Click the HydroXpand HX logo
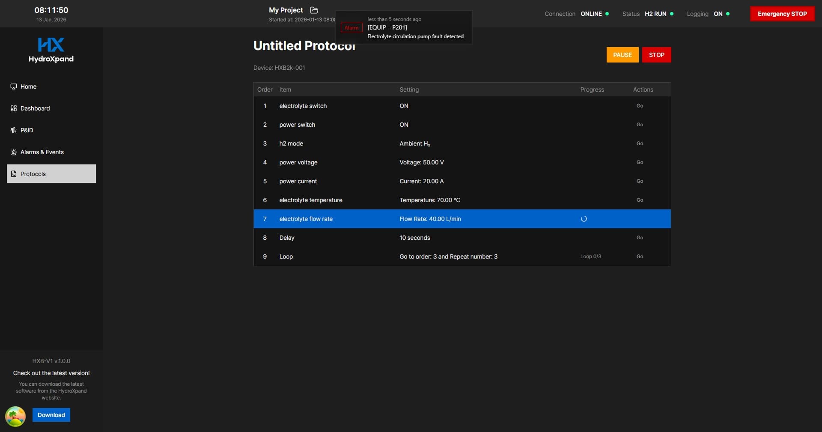 pyautogui.click(x=51, y=45)
